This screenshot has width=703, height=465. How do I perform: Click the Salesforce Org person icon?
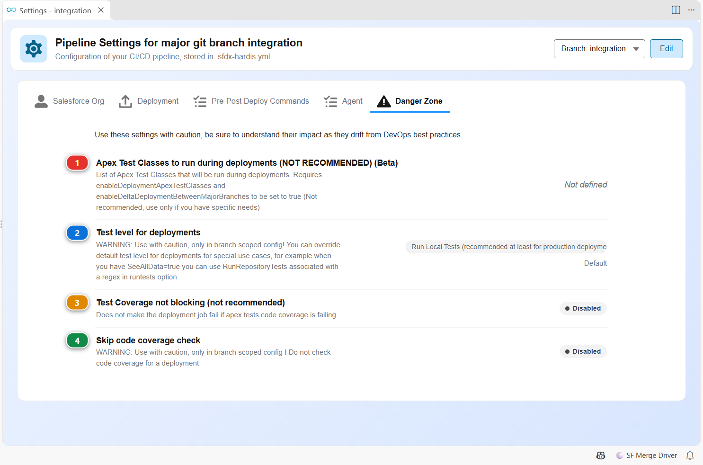41,101
